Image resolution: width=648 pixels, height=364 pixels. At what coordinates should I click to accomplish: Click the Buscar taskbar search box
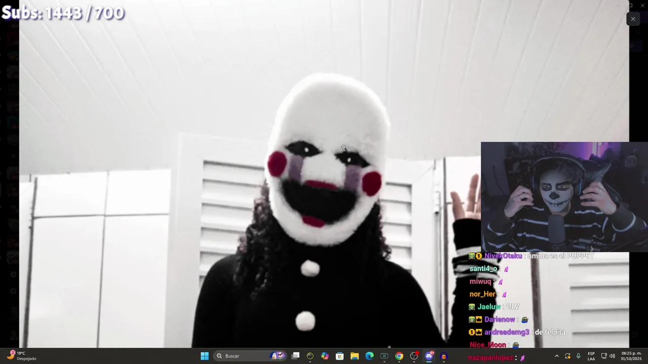point(250,356)
